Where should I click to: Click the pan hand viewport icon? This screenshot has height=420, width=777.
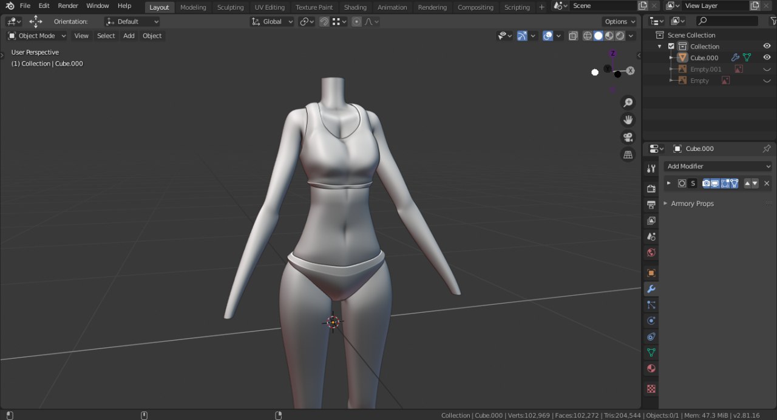pos(628,120)
